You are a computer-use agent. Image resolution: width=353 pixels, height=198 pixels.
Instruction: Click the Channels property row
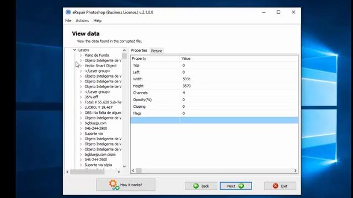(x=215, y=93)
